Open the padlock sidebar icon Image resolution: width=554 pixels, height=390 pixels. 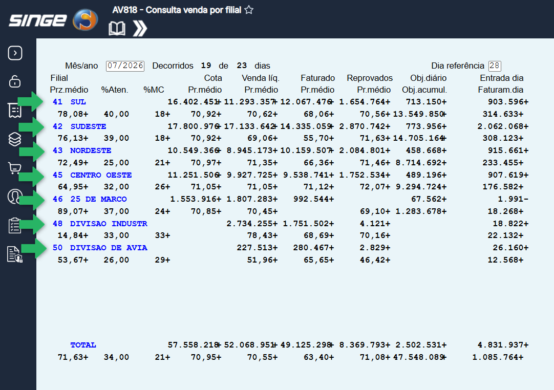click(15, 81)
